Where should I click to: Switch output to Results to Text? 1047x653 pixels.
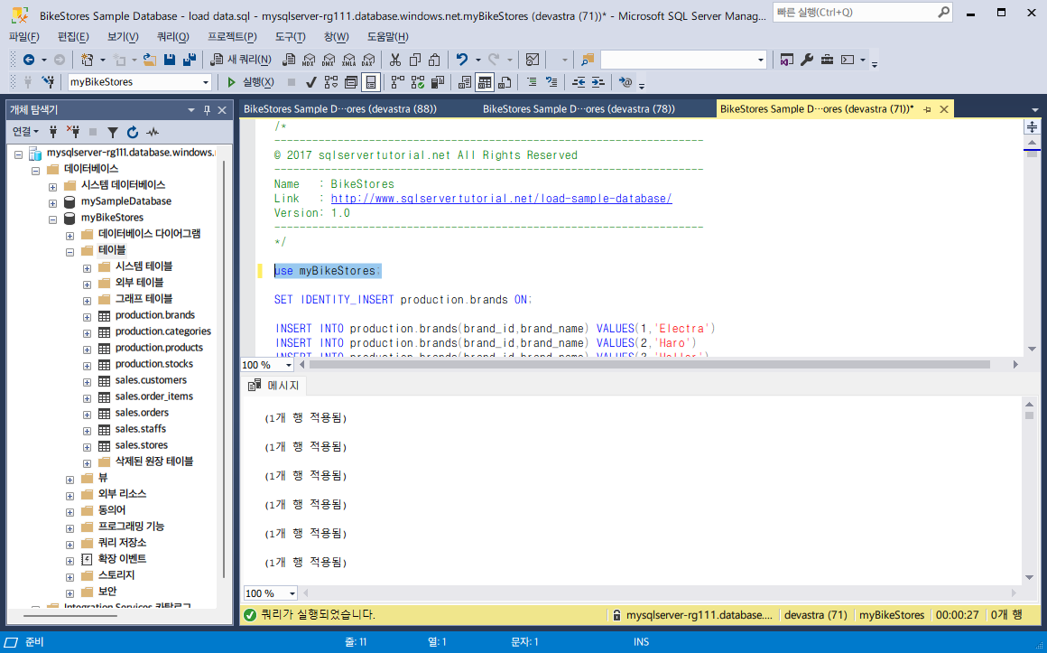coord(465,82)
